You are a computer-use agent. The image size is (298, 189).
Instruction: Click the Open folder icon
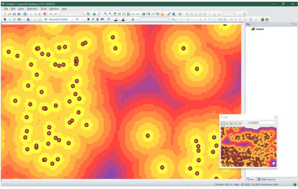point(9,14)
